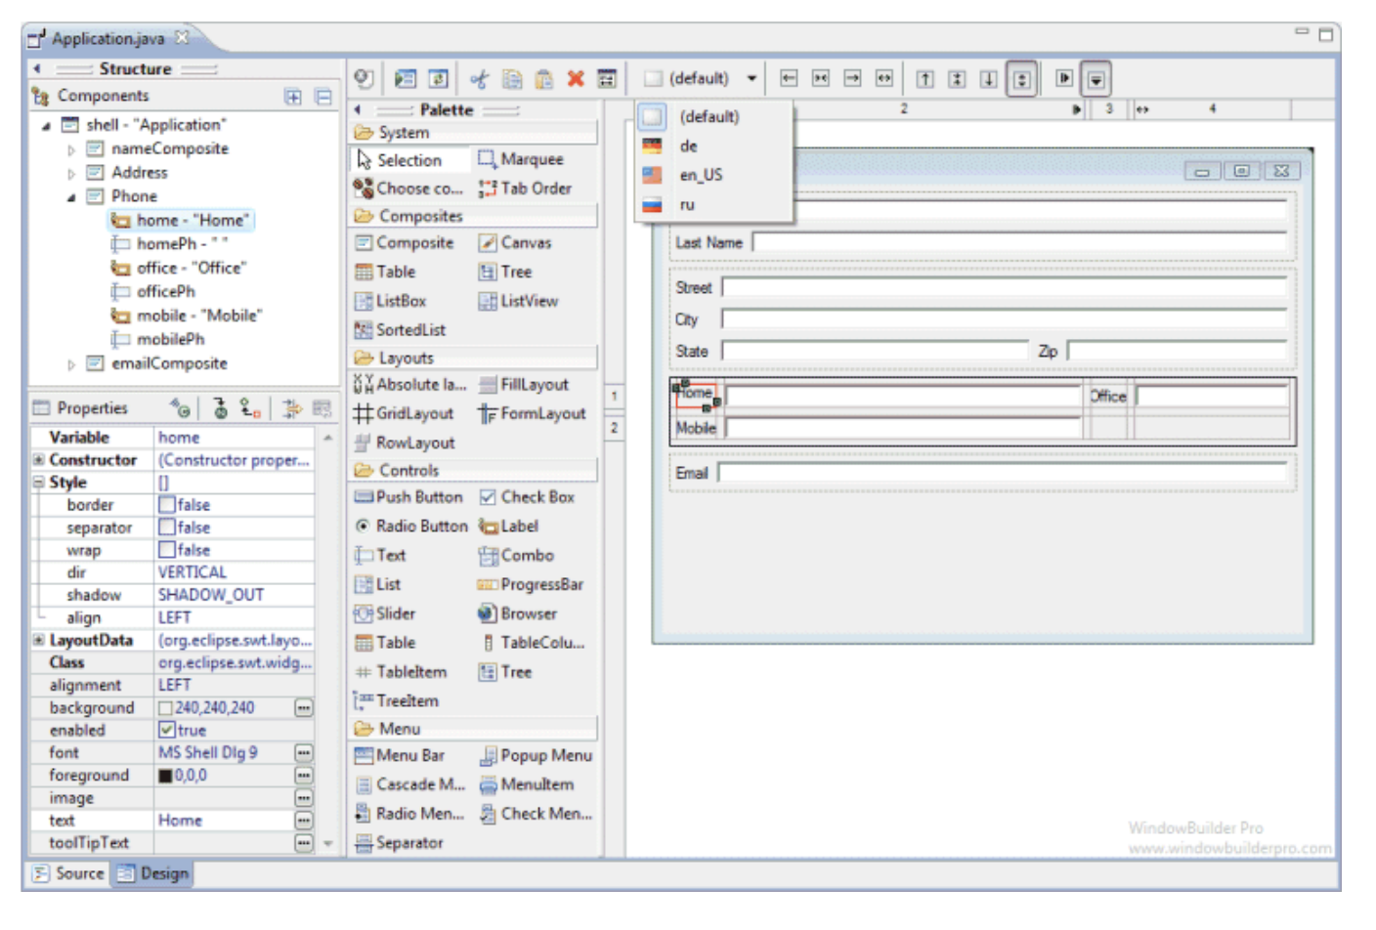The height and width of the screenshot is (930, 1376).
Task: Open the font property ellipsis button
Action: coord(304,753)
